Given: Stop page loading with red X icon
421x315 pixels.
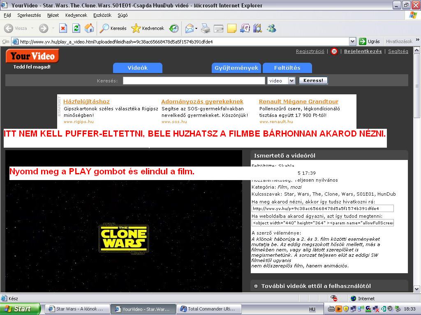Looking at the screenshot, I should coord(63,28).
